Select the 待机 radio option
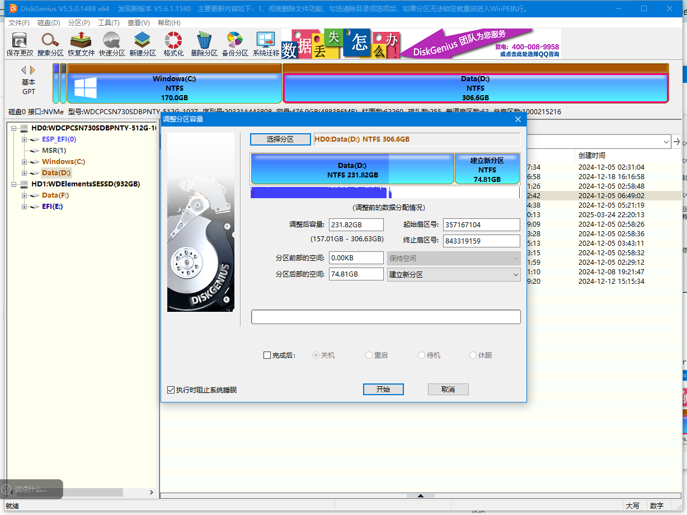687x515 pixels. tap(421, 355)
